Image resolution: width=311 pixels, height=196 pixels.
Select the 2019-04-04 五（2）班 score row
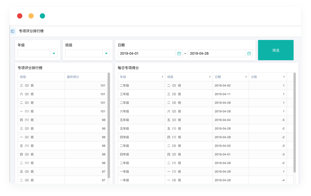[x=202, y=120]
